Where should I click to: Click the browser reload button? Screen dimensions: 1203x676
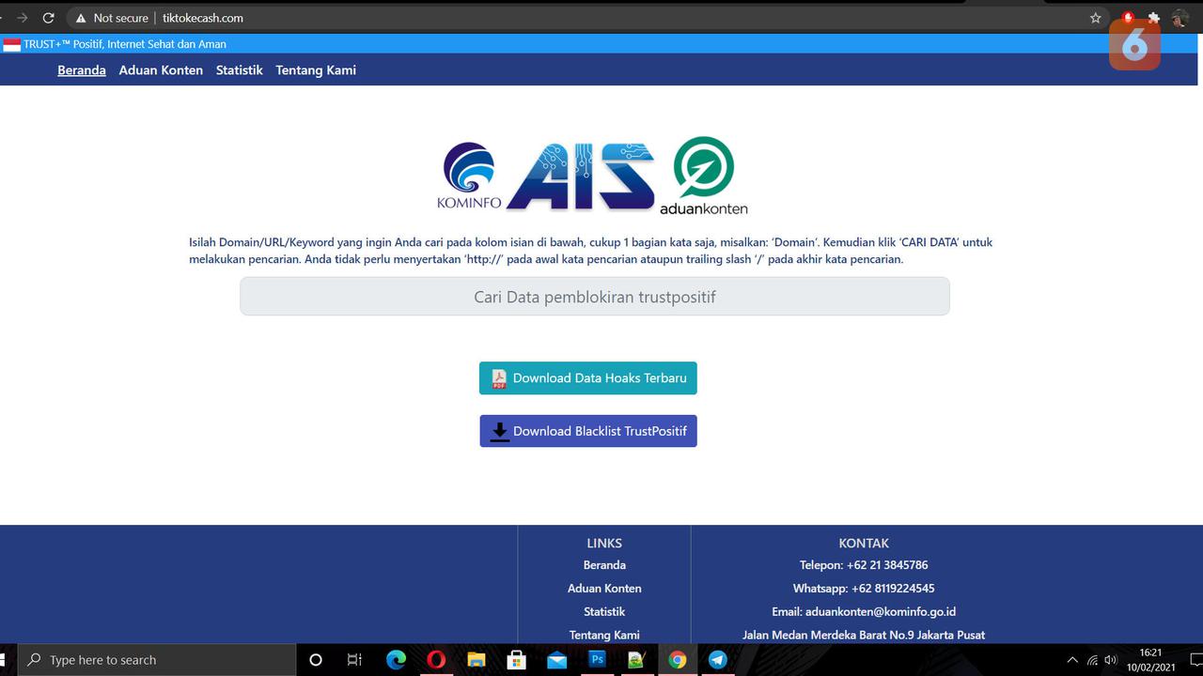49,18
